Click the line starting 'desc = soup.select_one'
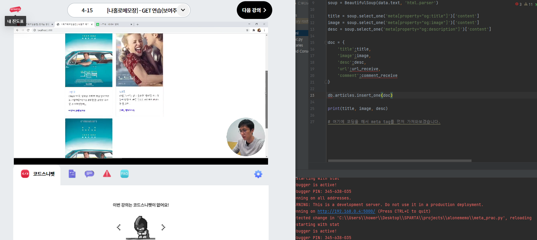Viewport: 537px width, 240px height. 409,29
